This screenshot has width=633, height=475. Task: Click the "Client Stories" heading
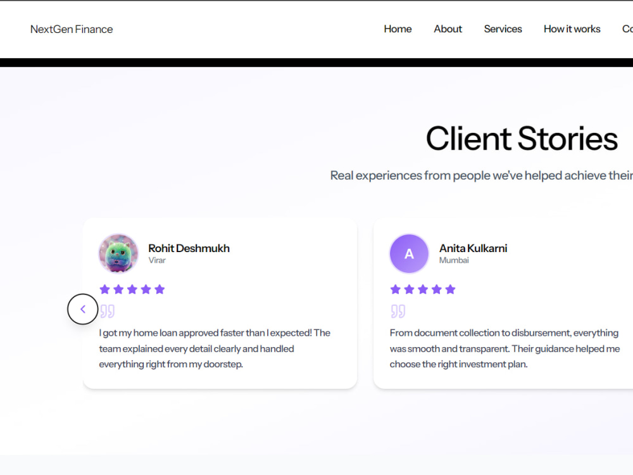522,139
